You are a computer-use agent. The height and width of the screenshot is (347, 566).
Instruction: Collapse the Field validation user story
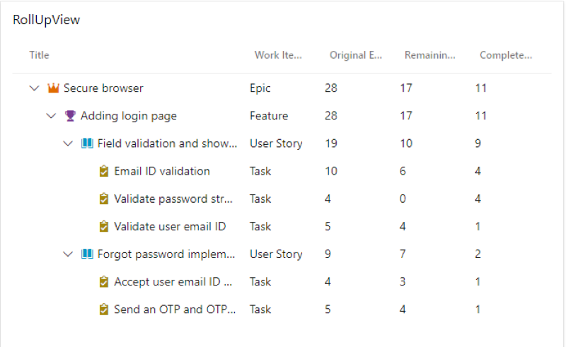coord(68,143)
